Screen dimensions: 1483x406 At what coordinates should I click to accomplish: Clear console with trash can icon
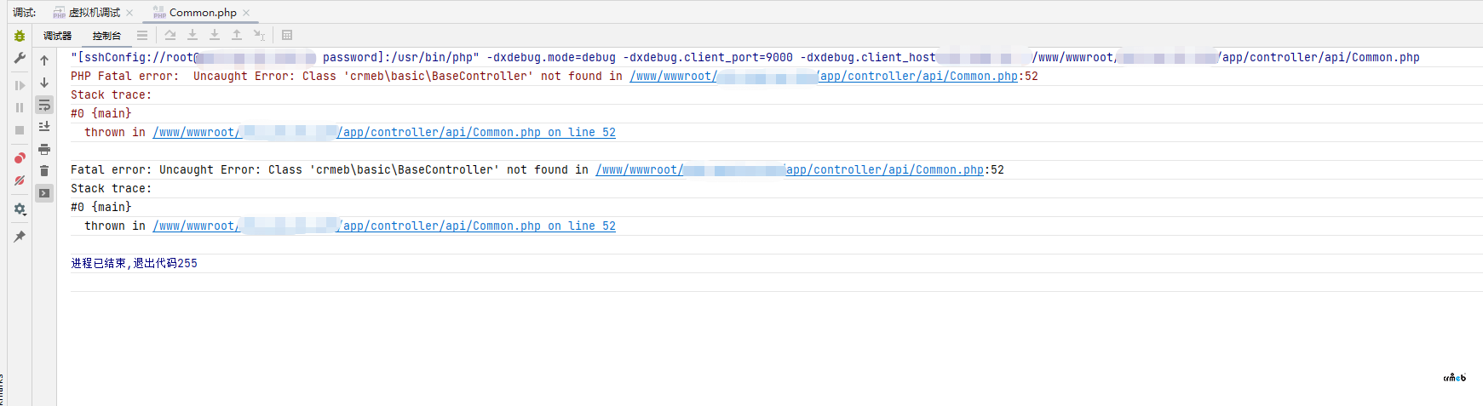[x=44, y=171]
